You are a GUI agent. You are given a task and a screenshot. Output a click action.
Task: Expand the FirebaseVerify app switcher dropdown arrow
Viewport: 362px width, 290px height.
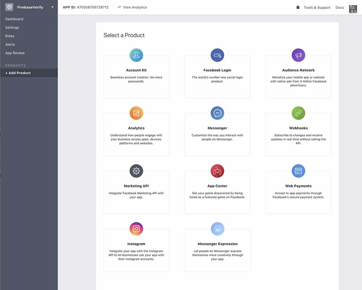click(52, 7)
